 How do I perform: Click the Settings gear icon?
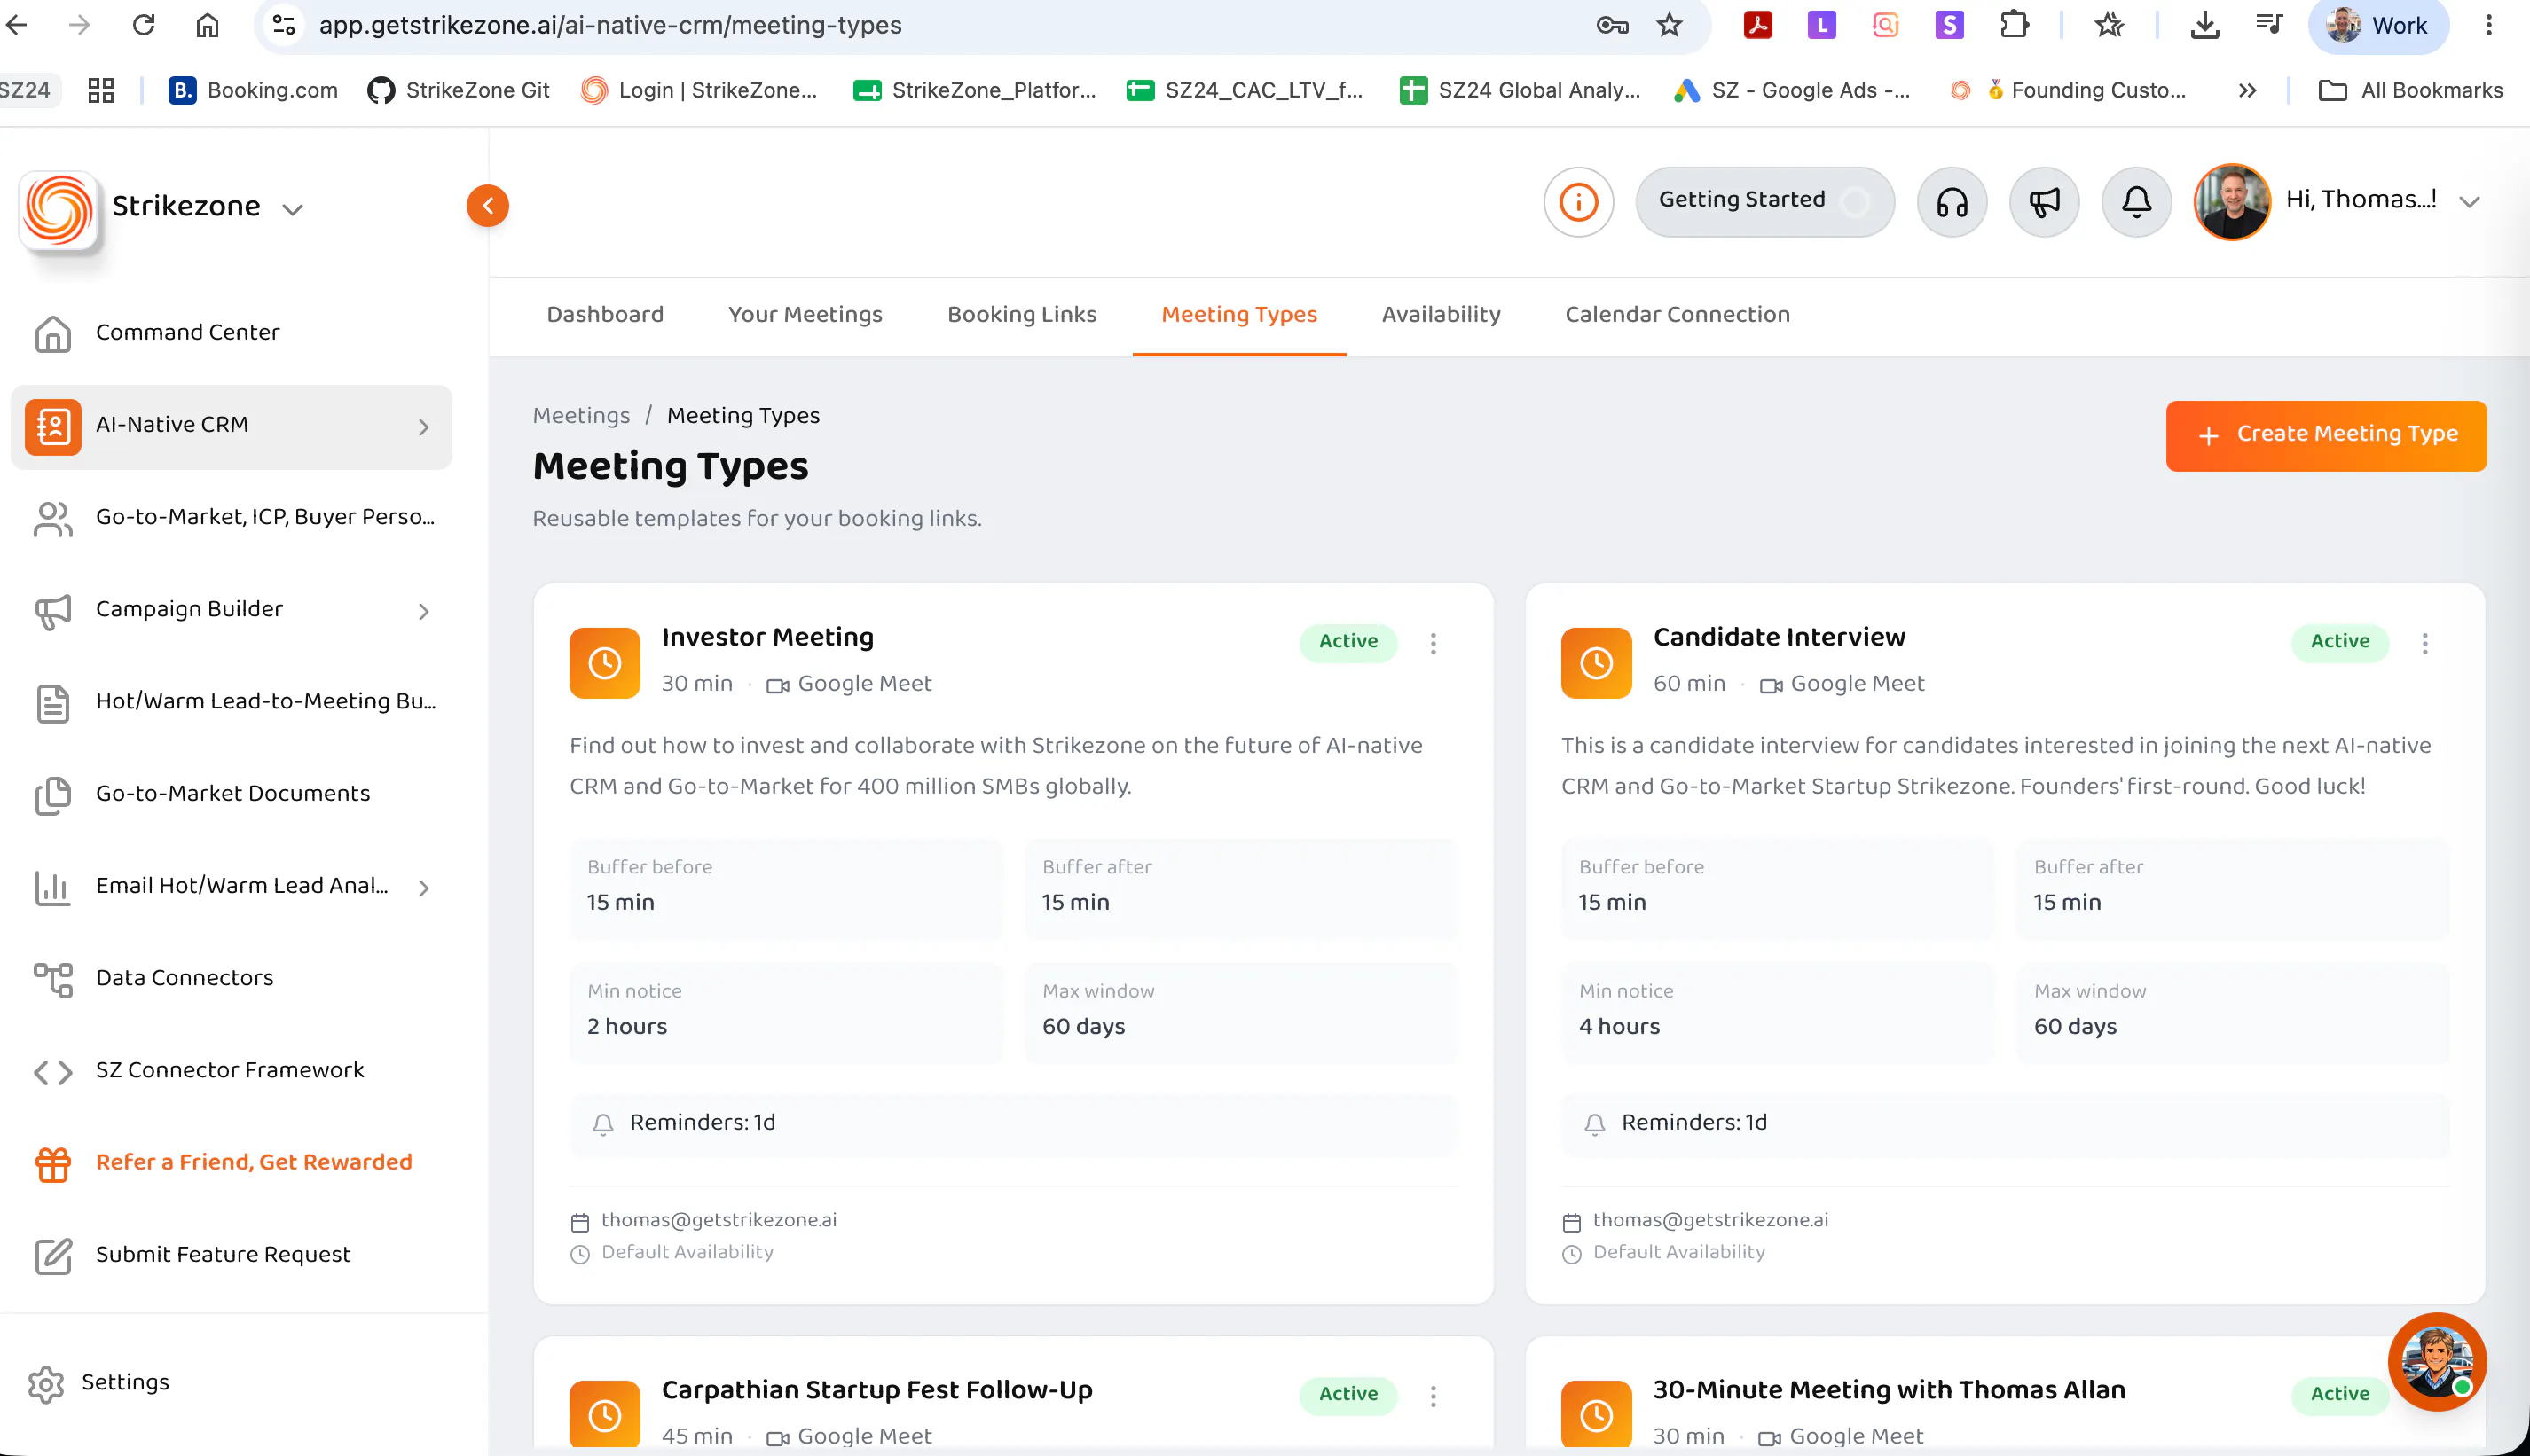point(46,1383)
